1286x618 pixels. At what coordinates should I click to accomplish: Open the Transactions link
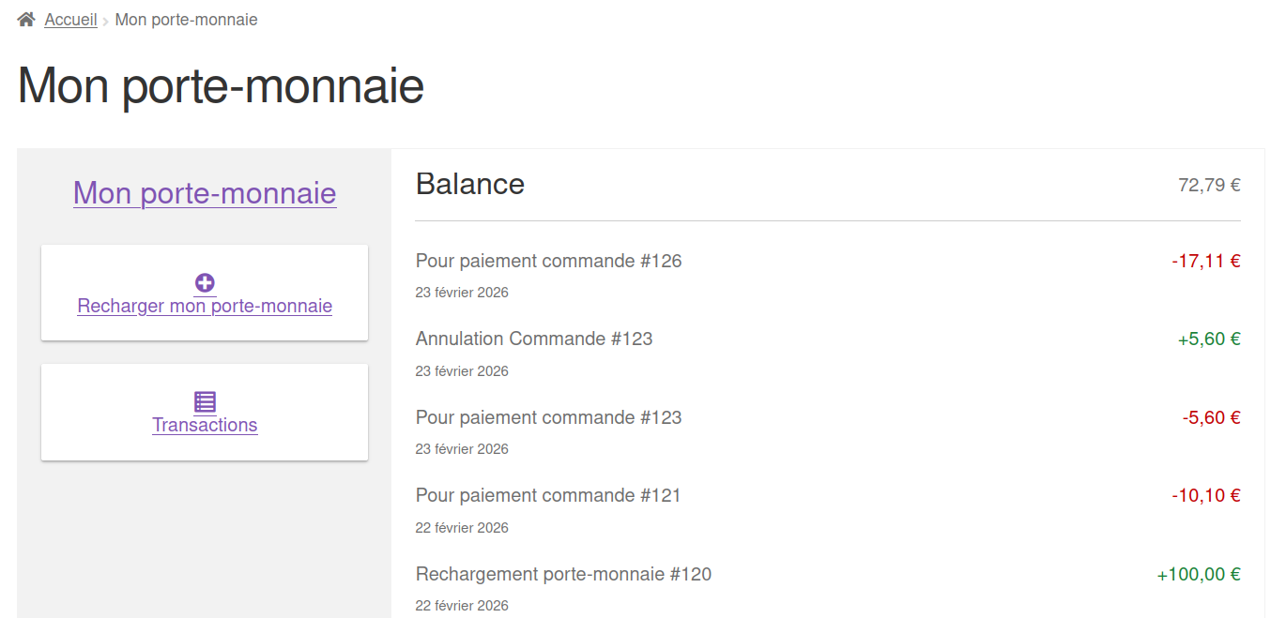205,425
